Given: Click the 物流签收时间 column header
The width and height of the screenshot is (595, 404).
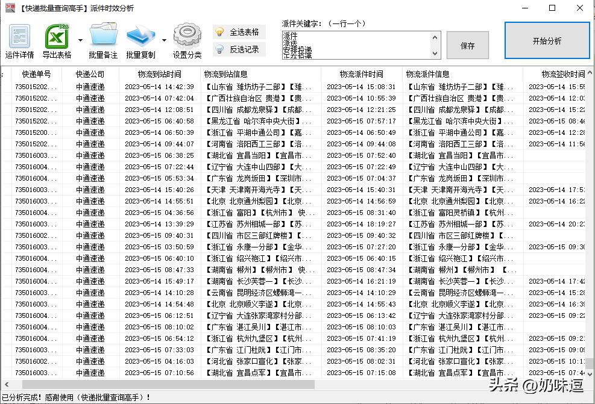Looking at the screenshot, I should click(x=555, y=74).
